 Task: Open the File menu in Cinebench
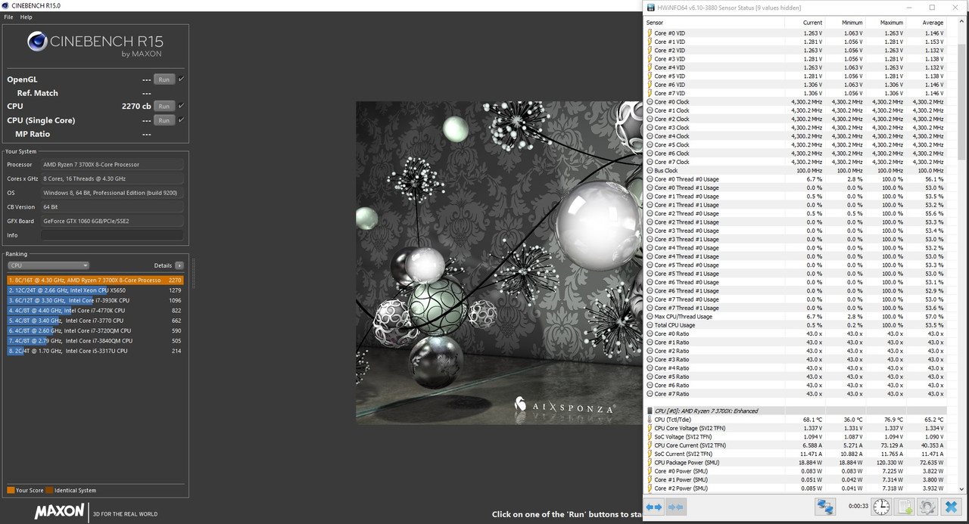click(x=8, y=17)
